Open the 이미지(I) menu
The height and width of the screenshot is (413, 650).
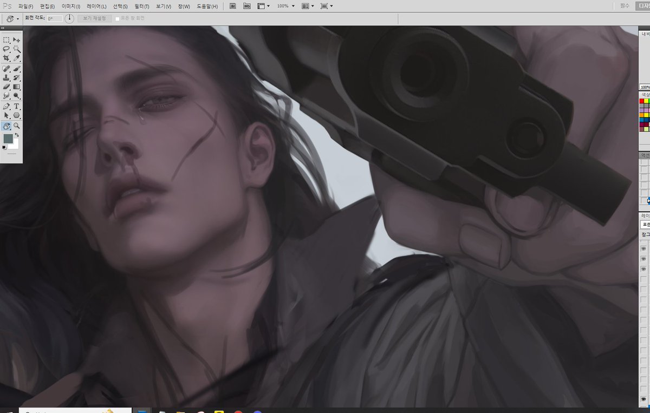71,6
